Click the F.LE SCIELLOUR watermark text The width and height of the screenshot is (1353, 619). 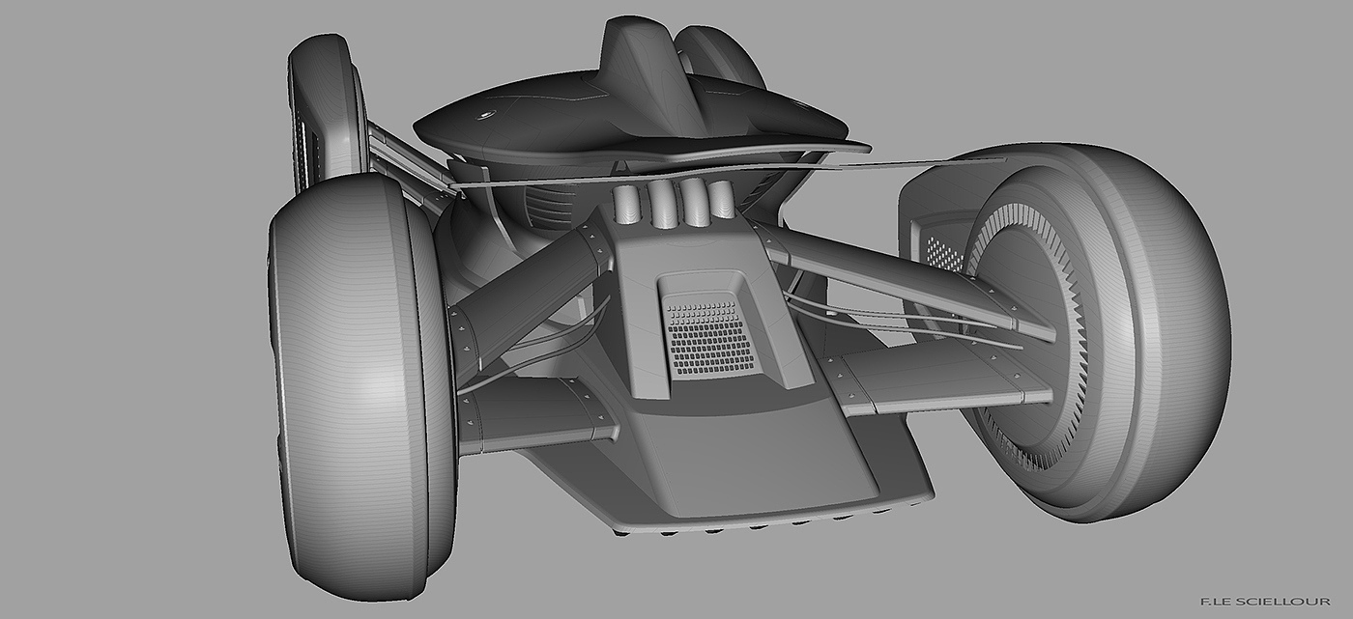(1265, 602)
